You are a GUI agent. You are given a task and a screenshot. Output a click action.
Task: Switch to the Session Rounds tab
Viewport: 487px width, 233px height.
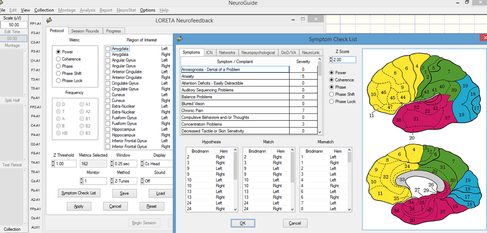point(85,31)
